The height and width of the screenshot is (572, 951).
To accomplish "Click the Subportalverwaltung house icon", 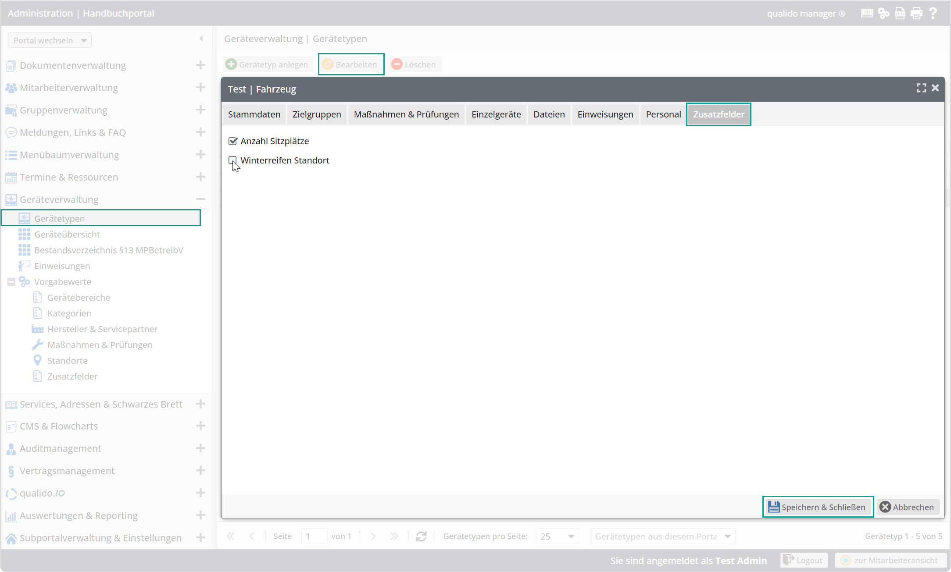I will 11,538.
